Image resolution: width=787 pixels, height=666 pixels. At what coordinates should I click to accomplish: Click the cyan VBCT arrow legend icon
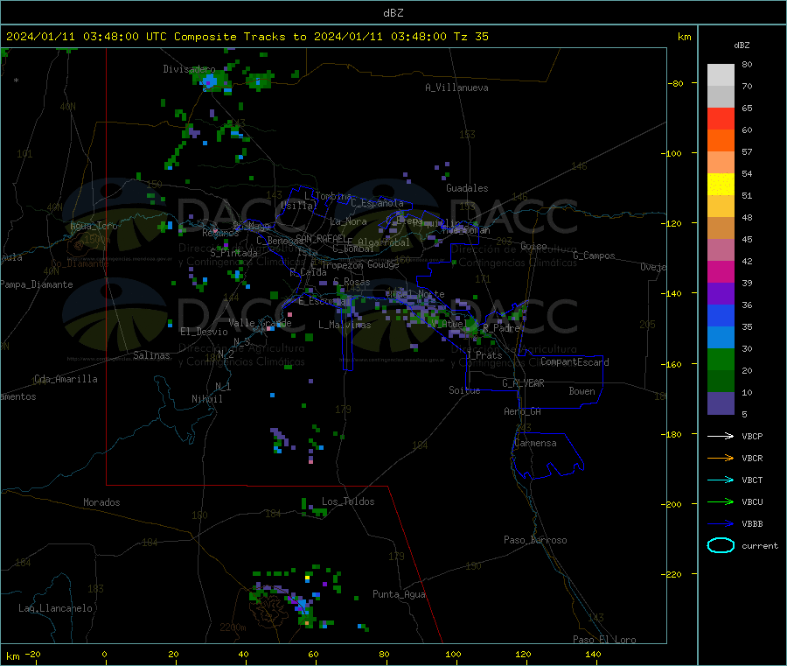721,480
